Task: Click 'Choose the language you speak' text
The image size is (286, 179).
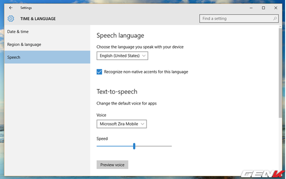Action: 140,47
